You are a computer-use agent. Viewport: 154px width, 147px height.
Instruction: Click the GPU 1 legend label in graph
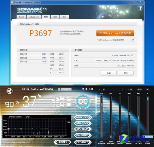pyautogui.click(x=28, y=117)
